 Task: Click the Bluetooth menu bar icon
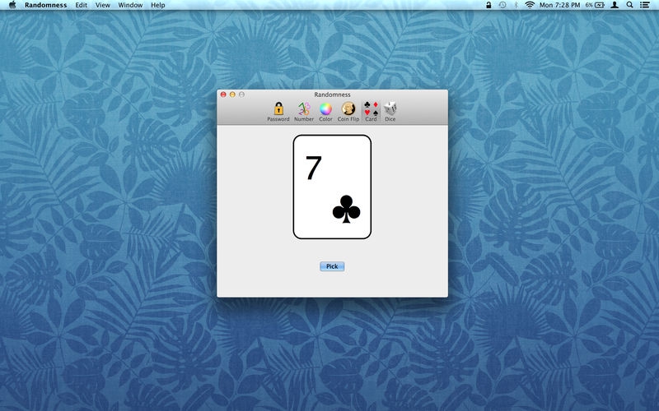pos(516,5)
